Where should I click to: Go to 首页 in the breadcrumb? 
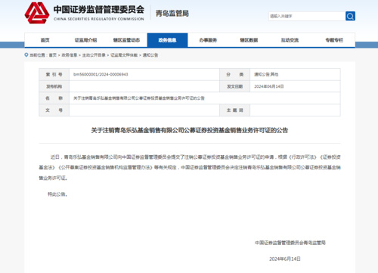click(x=53, y=55)
